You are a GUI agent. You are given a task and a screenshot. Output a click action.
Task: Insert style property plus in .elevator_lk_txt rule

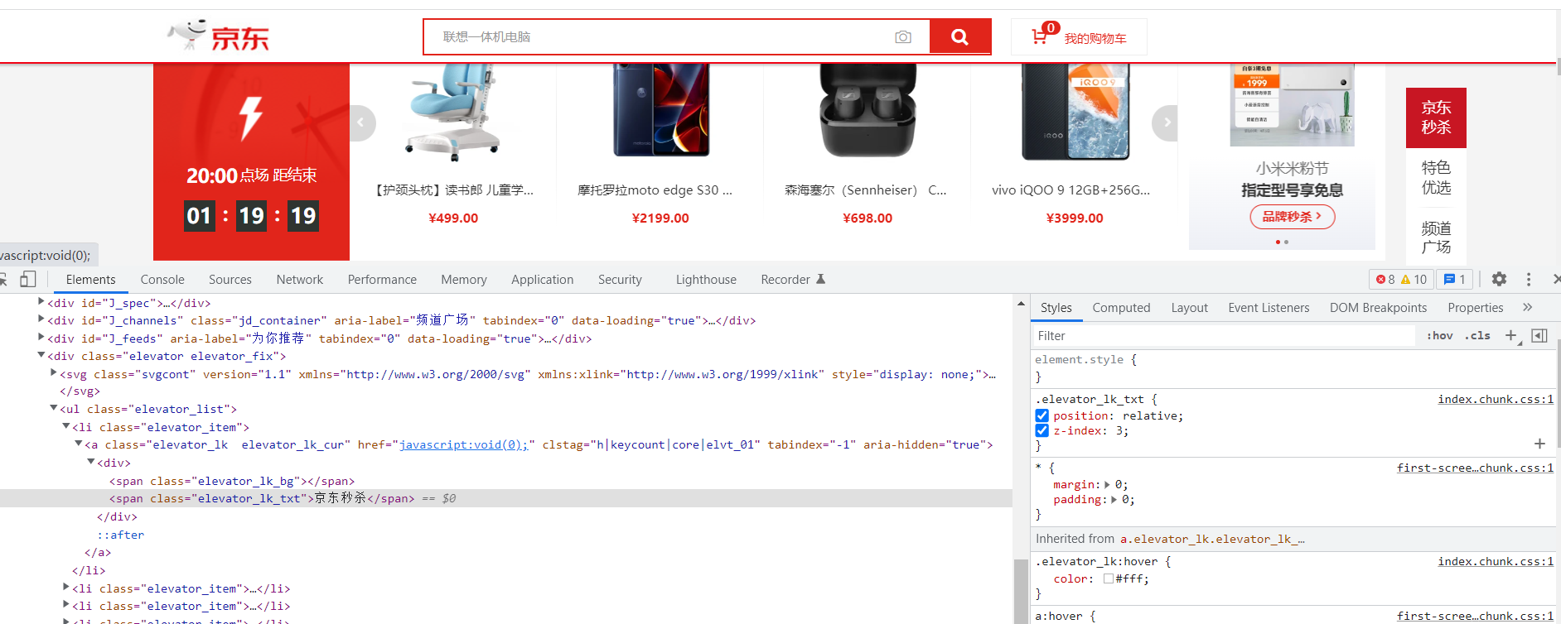[1539, 444]
